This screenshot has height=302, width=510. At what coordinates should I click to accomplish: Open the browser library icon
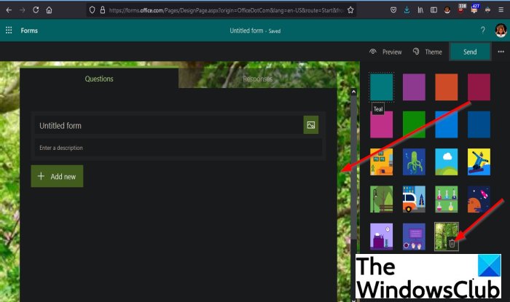420,10
